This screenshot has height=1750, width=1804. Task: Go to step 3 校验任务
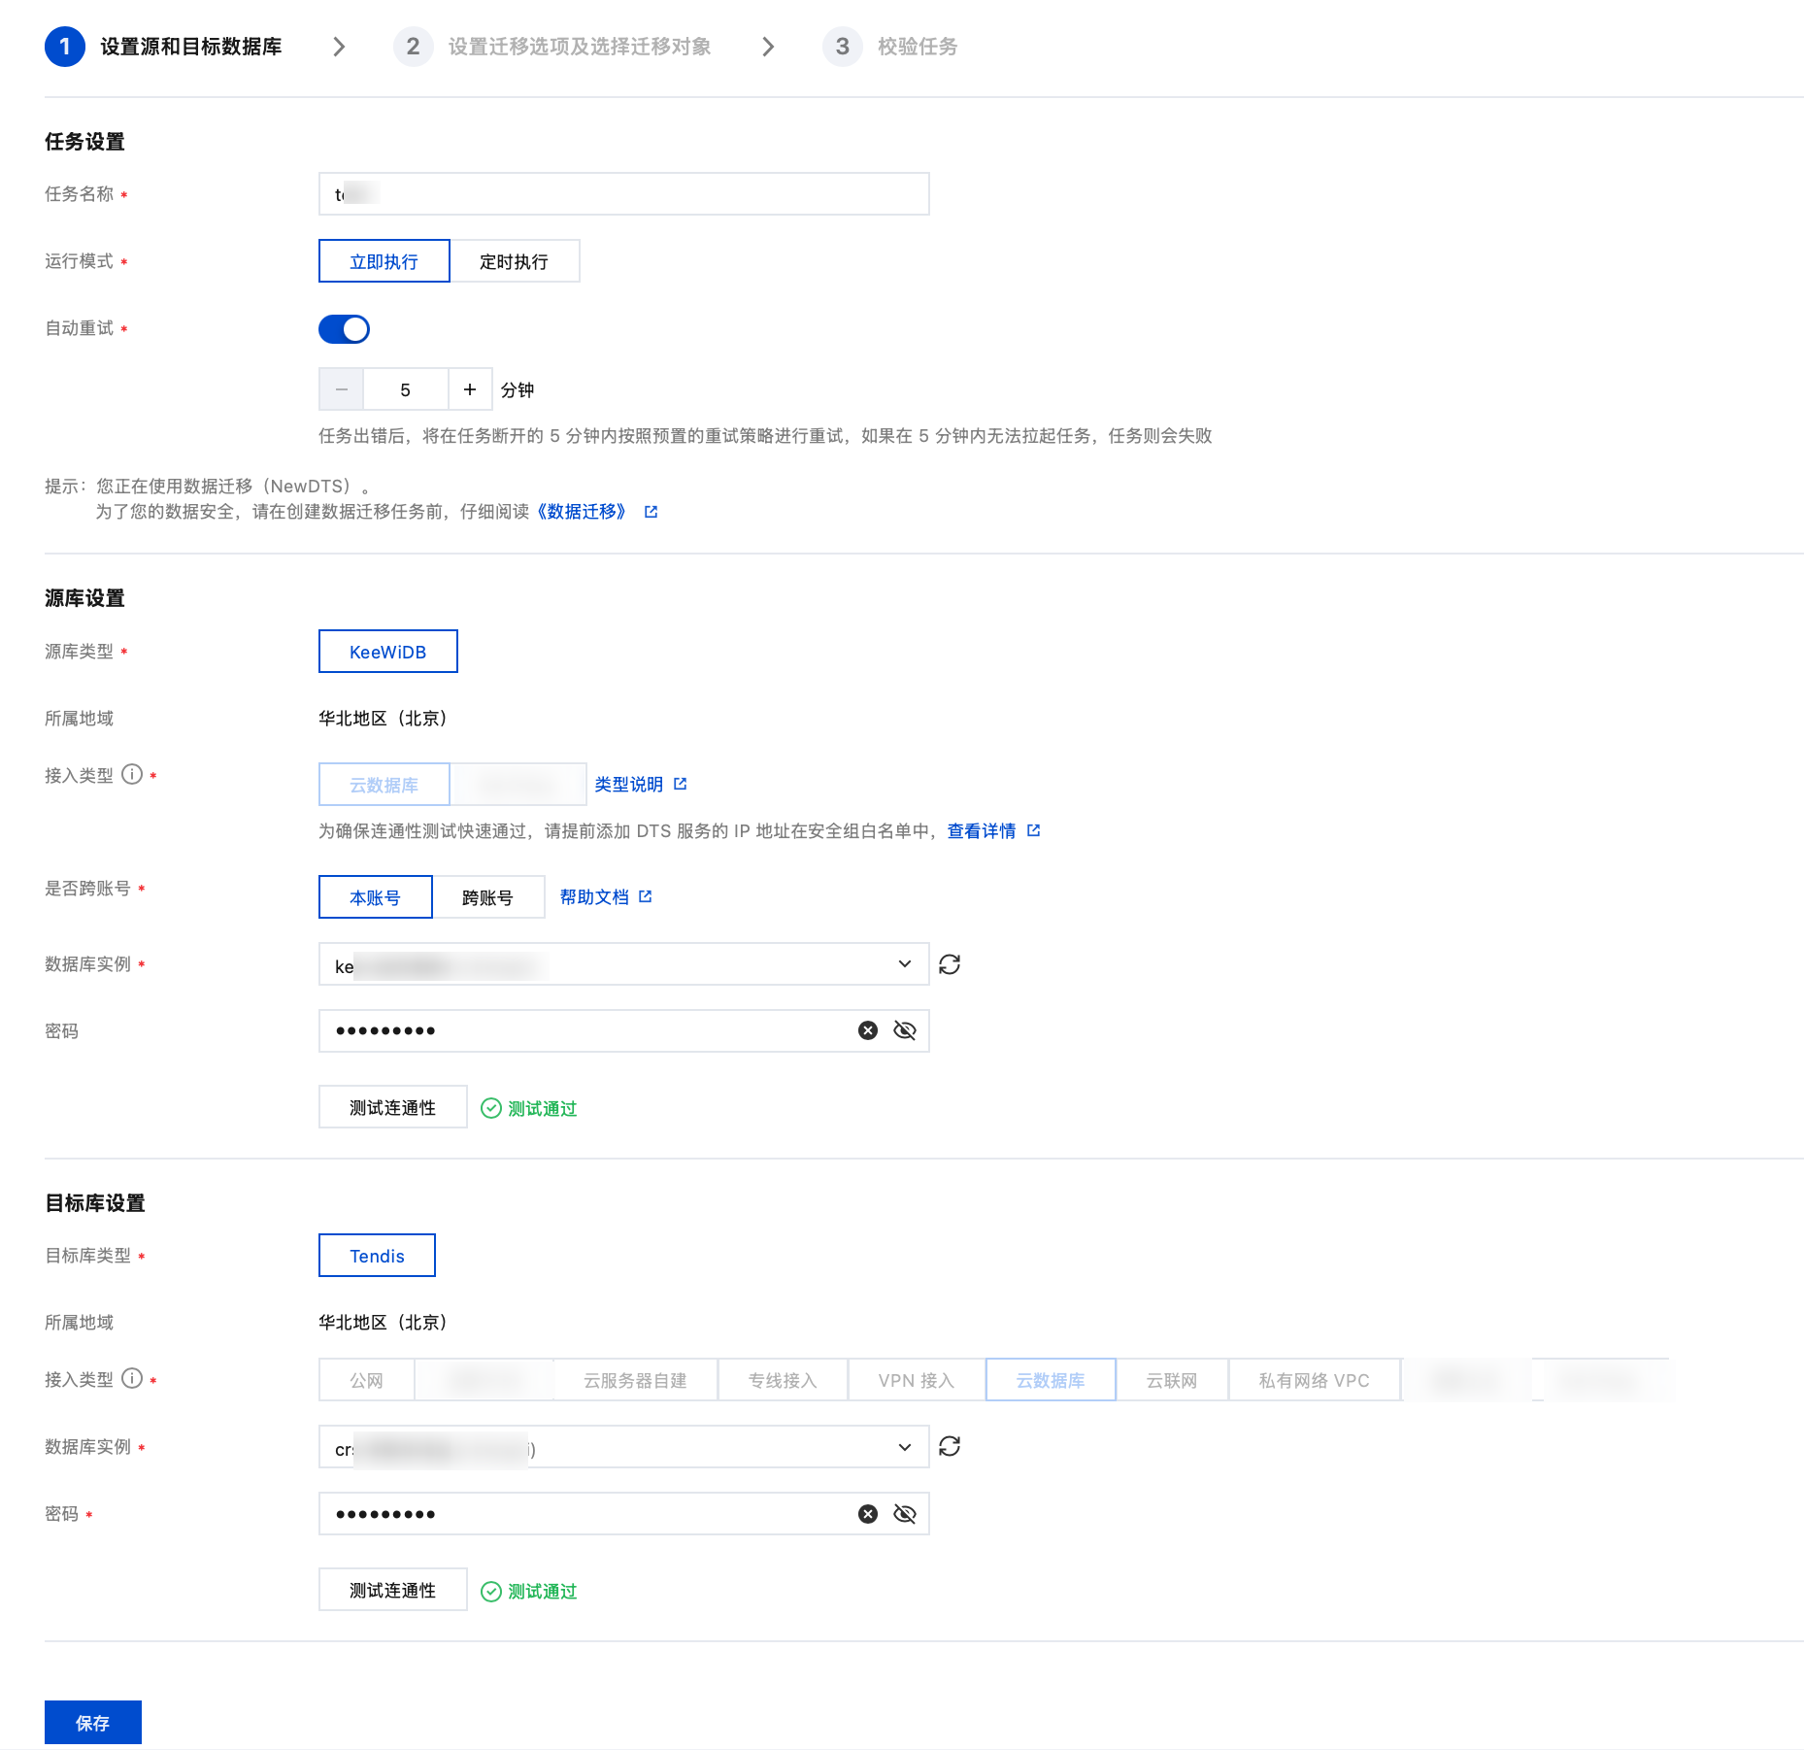tap(917, 47)
